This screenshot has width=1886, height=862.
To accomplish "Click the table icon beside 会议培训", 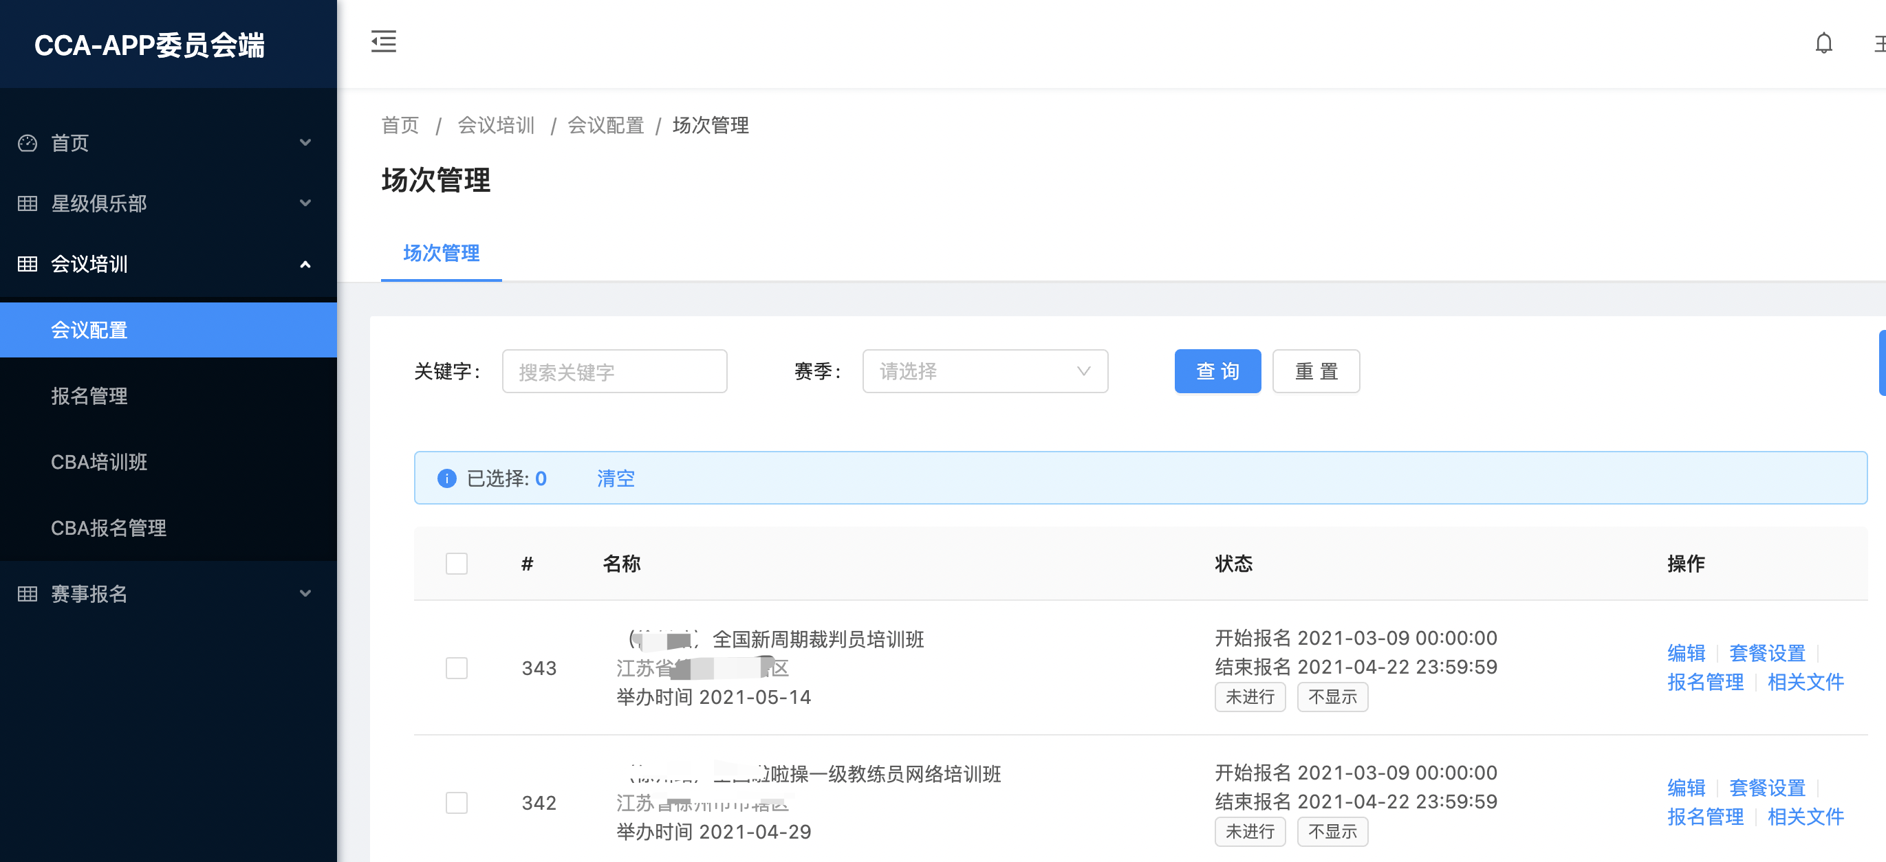I will tap(27, 264).
